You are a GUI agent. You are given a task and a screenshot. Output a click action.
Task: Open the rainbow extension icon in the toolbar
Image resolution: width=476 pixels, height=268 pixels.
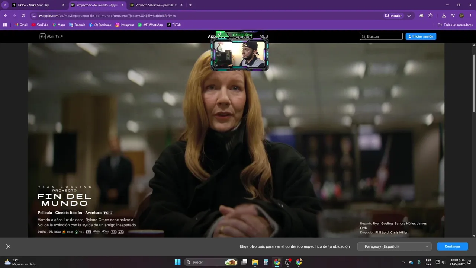pyautogui.click(x=421, y=16)
